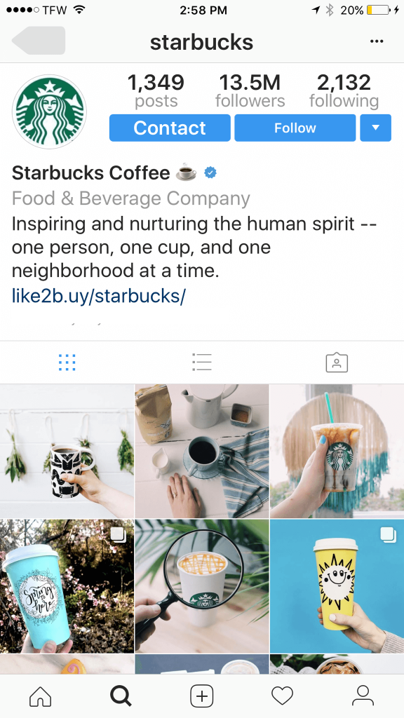Tap the back arrow in header

pos(39,41)
